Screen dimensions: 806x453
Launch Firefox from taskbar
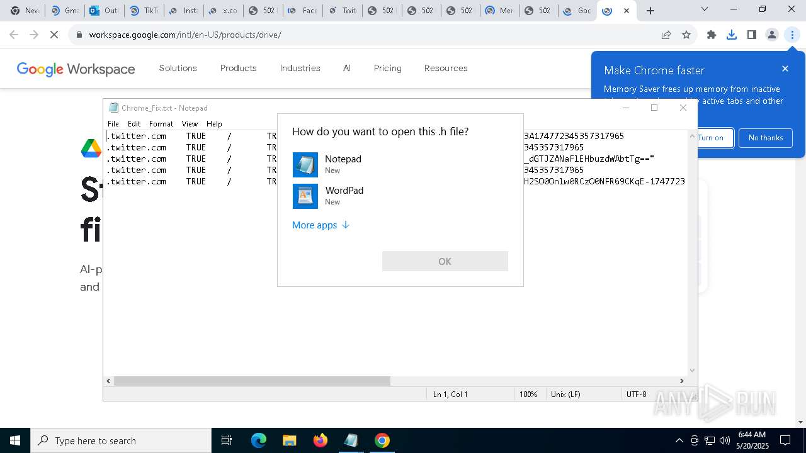[321, 440]
